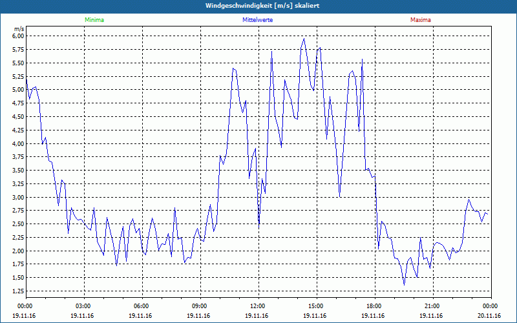This screenshot has width=517, height=323.
Task: Click the 4,50 y-axis value
Action: click(19, 117)
